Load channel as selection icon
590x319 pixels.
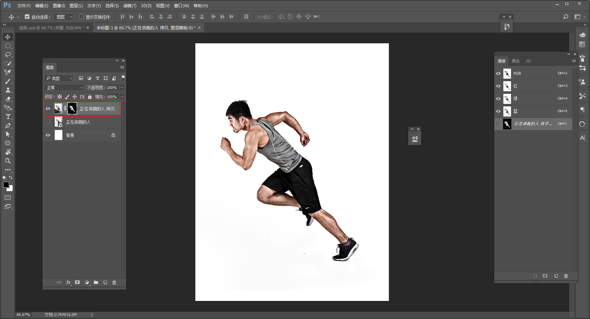tap(535, 276)
